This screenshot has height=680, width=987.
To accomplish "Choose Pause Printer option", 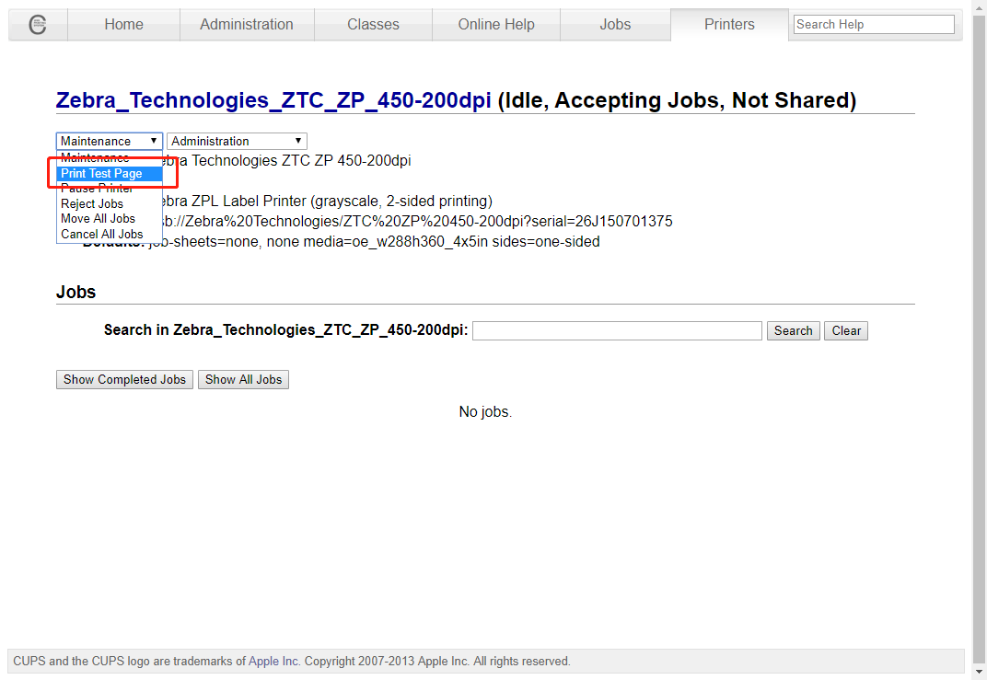I will pos(110,188).
